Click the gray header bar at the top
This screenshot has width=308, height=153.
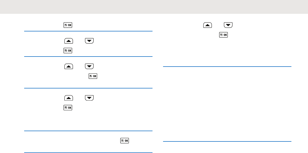(154, 7)
